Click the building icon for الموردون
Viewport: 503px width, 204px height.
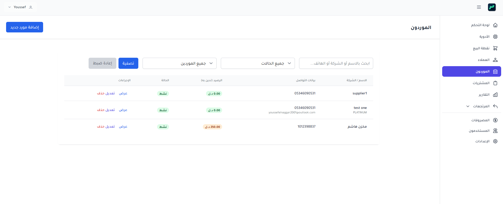coord(495,71)
